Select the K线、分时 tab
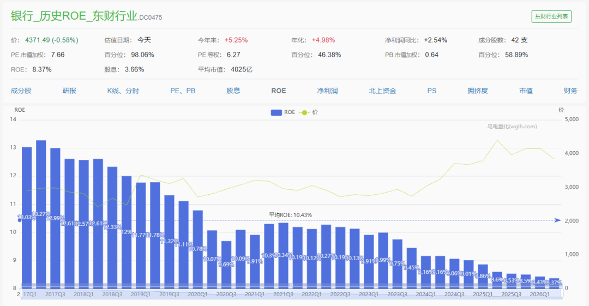The image size is (589, 306). 123,91
